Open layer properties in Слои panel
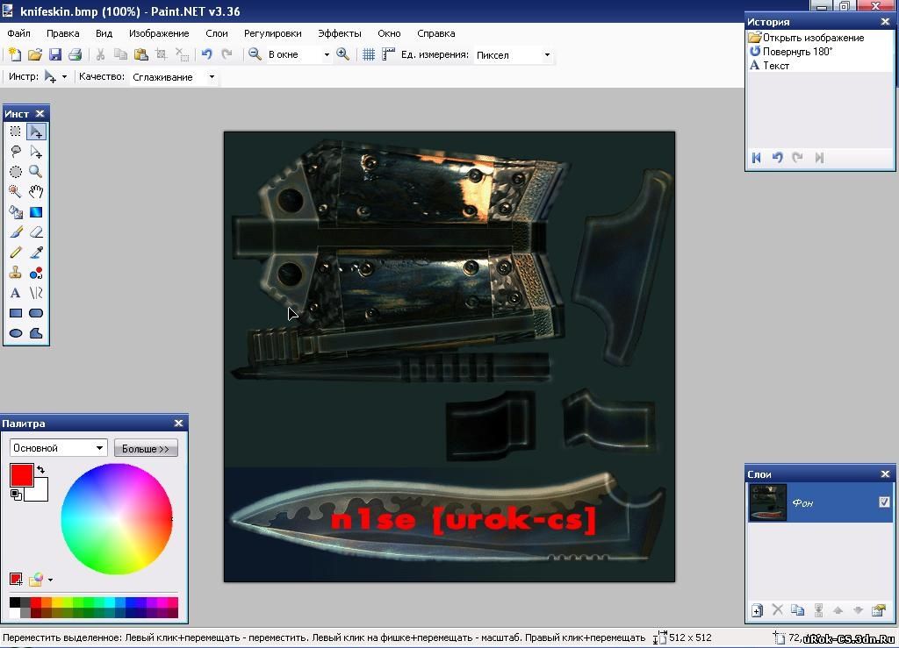This screenshot has height=648, width=899. pos(878,610)
